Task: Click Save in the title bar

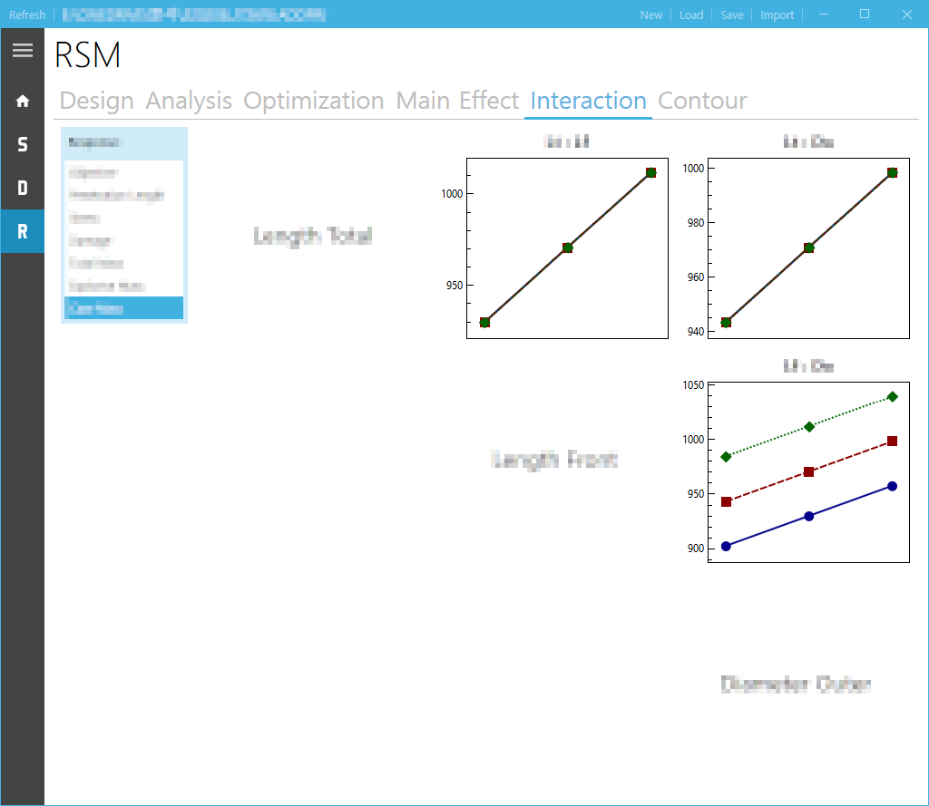Action: [x=732, y=15]
